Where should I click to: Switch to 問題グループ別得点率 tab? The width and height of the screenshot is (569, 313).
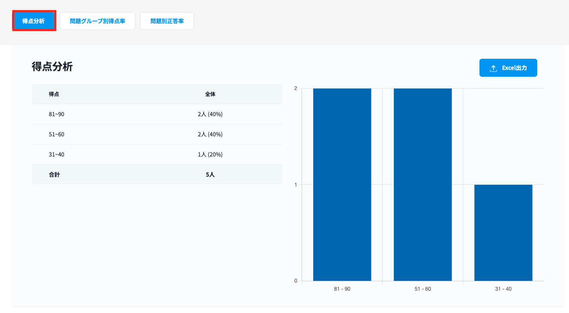coord(97,21)
